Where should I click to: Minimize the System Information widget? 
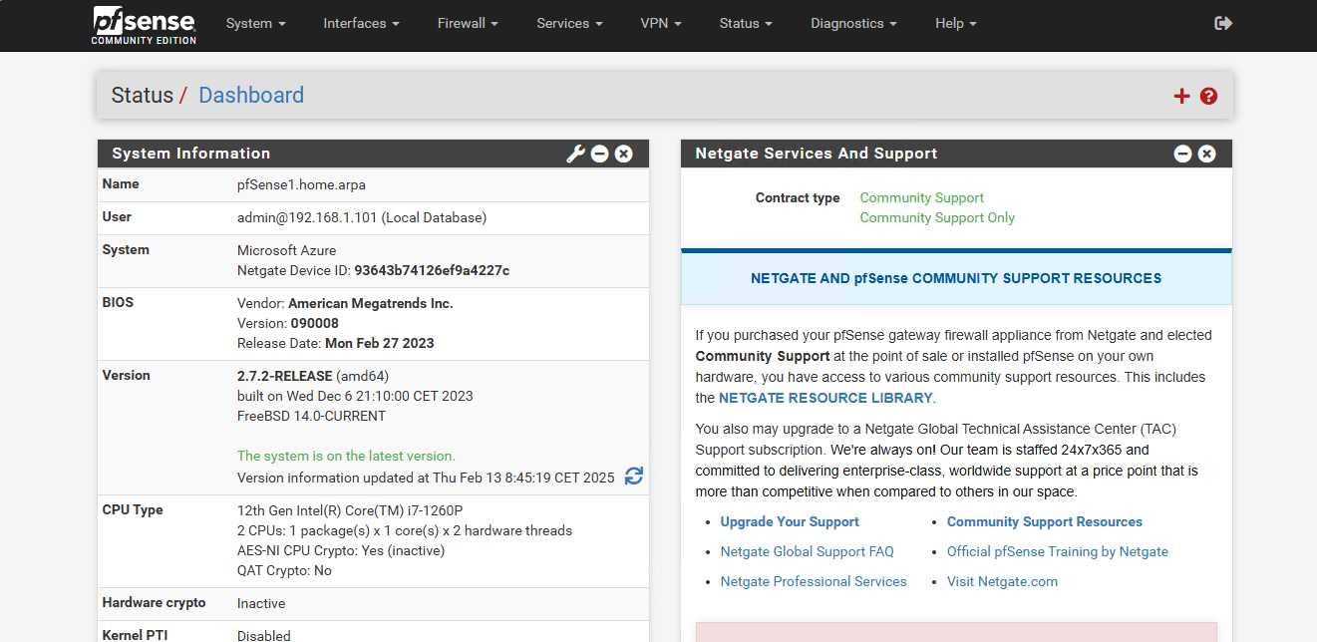click(599, 154)
